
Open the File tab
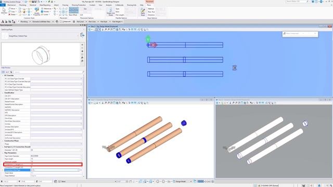pos(3,5)
